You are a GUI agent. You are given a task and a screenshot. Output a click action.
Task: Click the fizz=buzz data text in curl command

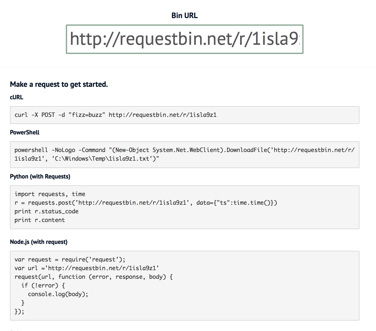87,115
